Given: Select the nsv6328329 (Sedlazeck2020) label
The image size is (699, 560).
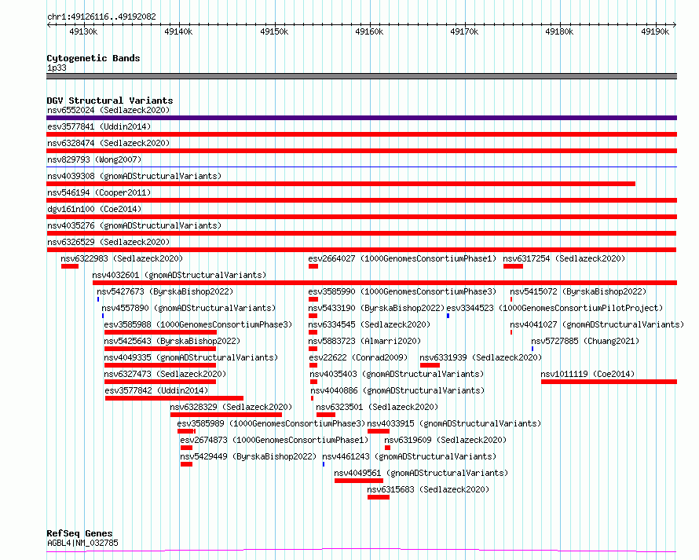Looking at the screenshot, I should [x=231, y=407].
